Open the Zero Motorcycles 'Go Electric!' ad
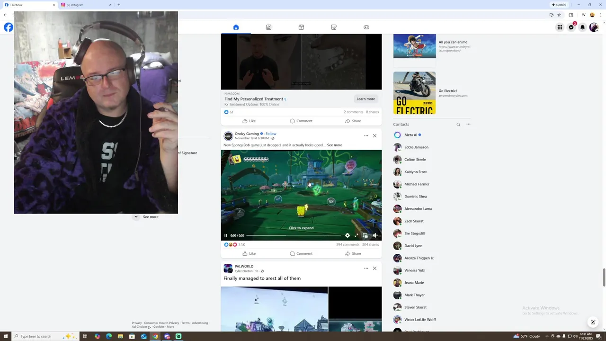The image size is (606, 341). coord(432,93)
